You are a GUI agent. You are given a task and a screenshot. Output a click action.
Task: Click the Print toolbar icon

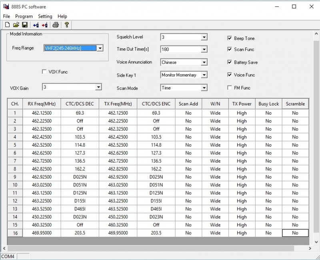[x=56, y=25]
